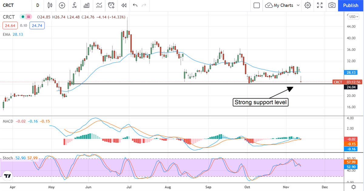Viewport: 364px width, 191px height.
Task: Select the MACD indicator label
Action: pos(8,121)
